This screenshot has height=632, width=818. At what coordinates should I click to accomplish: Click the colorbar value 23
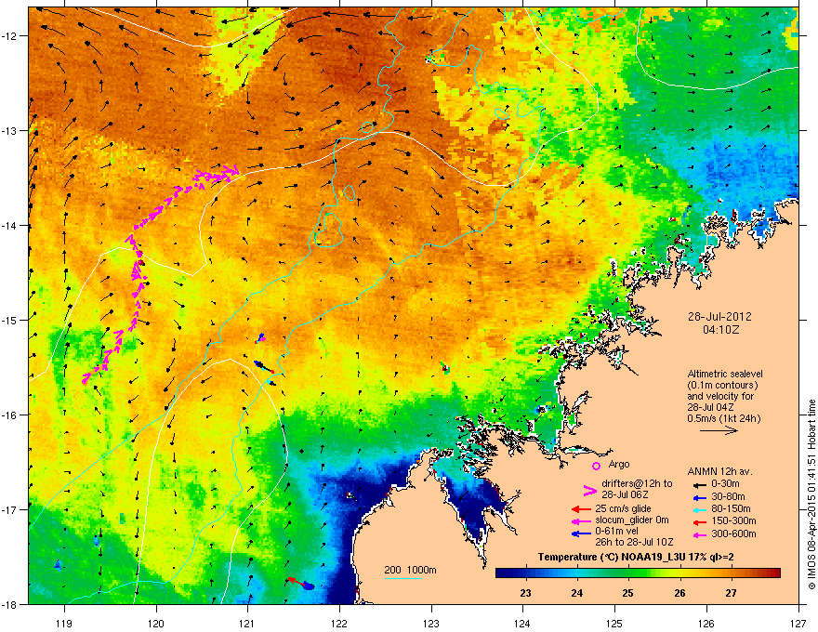coord(526,593)
